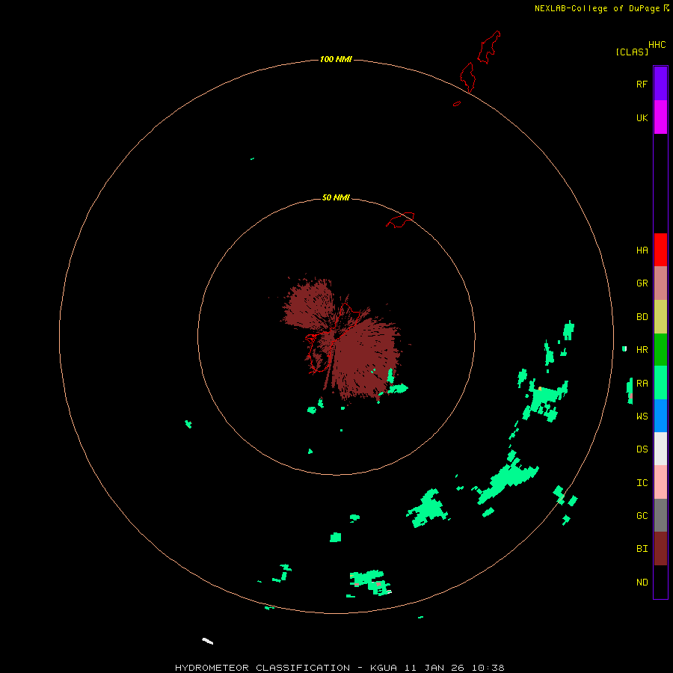Viewport: 673px width, 673px height.
Task: Click the UK magenta legend swatch
Action: coord(660,117)
